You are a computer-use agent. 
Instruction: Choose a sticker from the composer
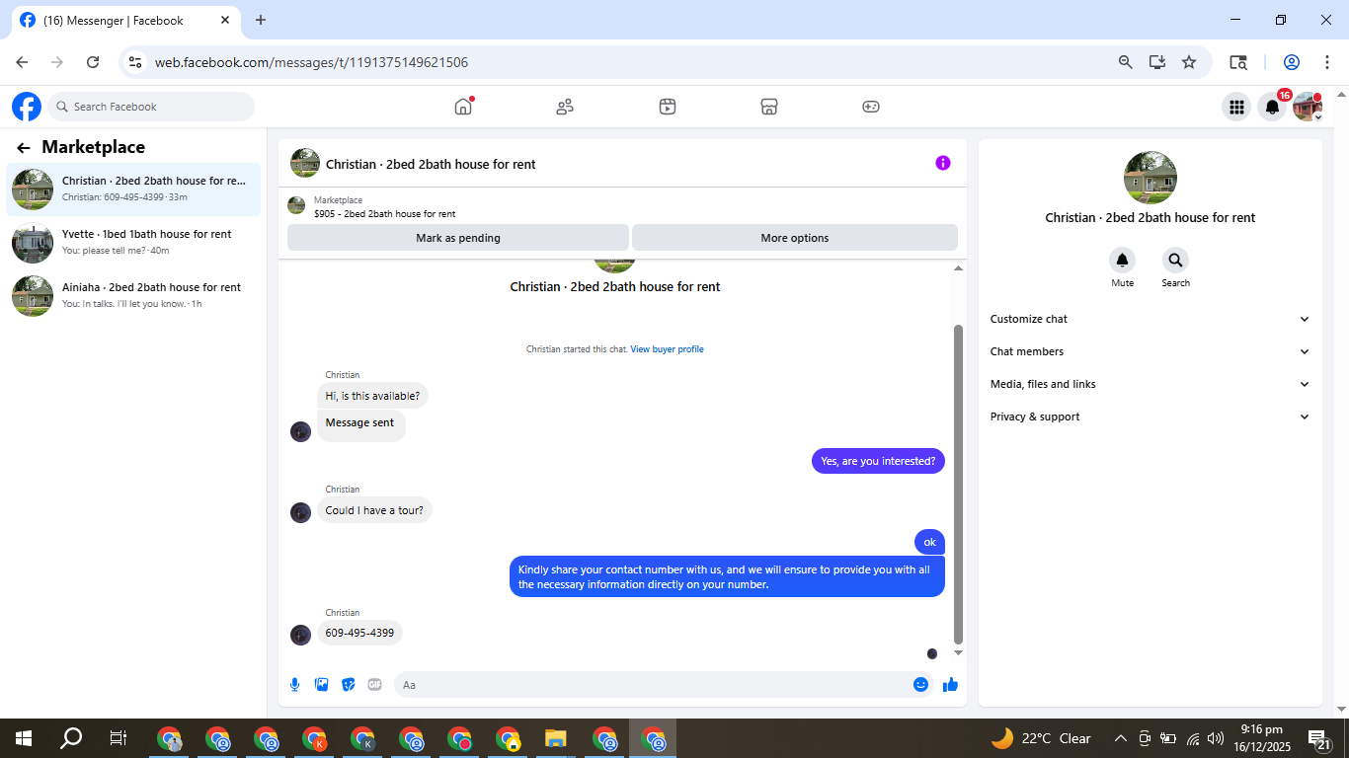[x=349, y=685]
